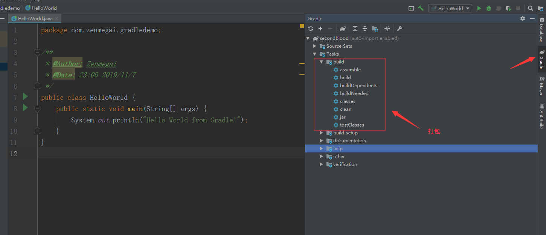The image size is (546, 235).
Task: Run main method gutter arrow on line 8
Action: [25, 108]
